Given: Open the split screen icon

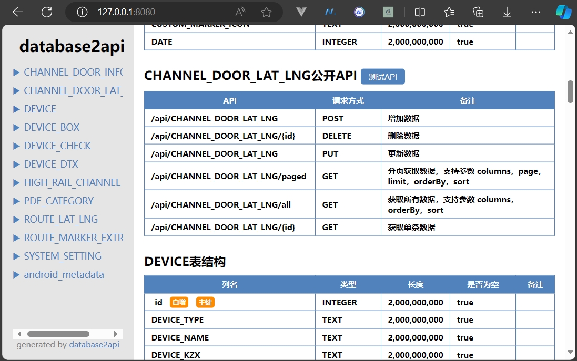Looking at the screenshot, I should (x=420, y=12).
